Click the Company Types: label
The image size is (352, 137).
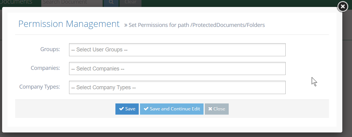click(40, 87)
